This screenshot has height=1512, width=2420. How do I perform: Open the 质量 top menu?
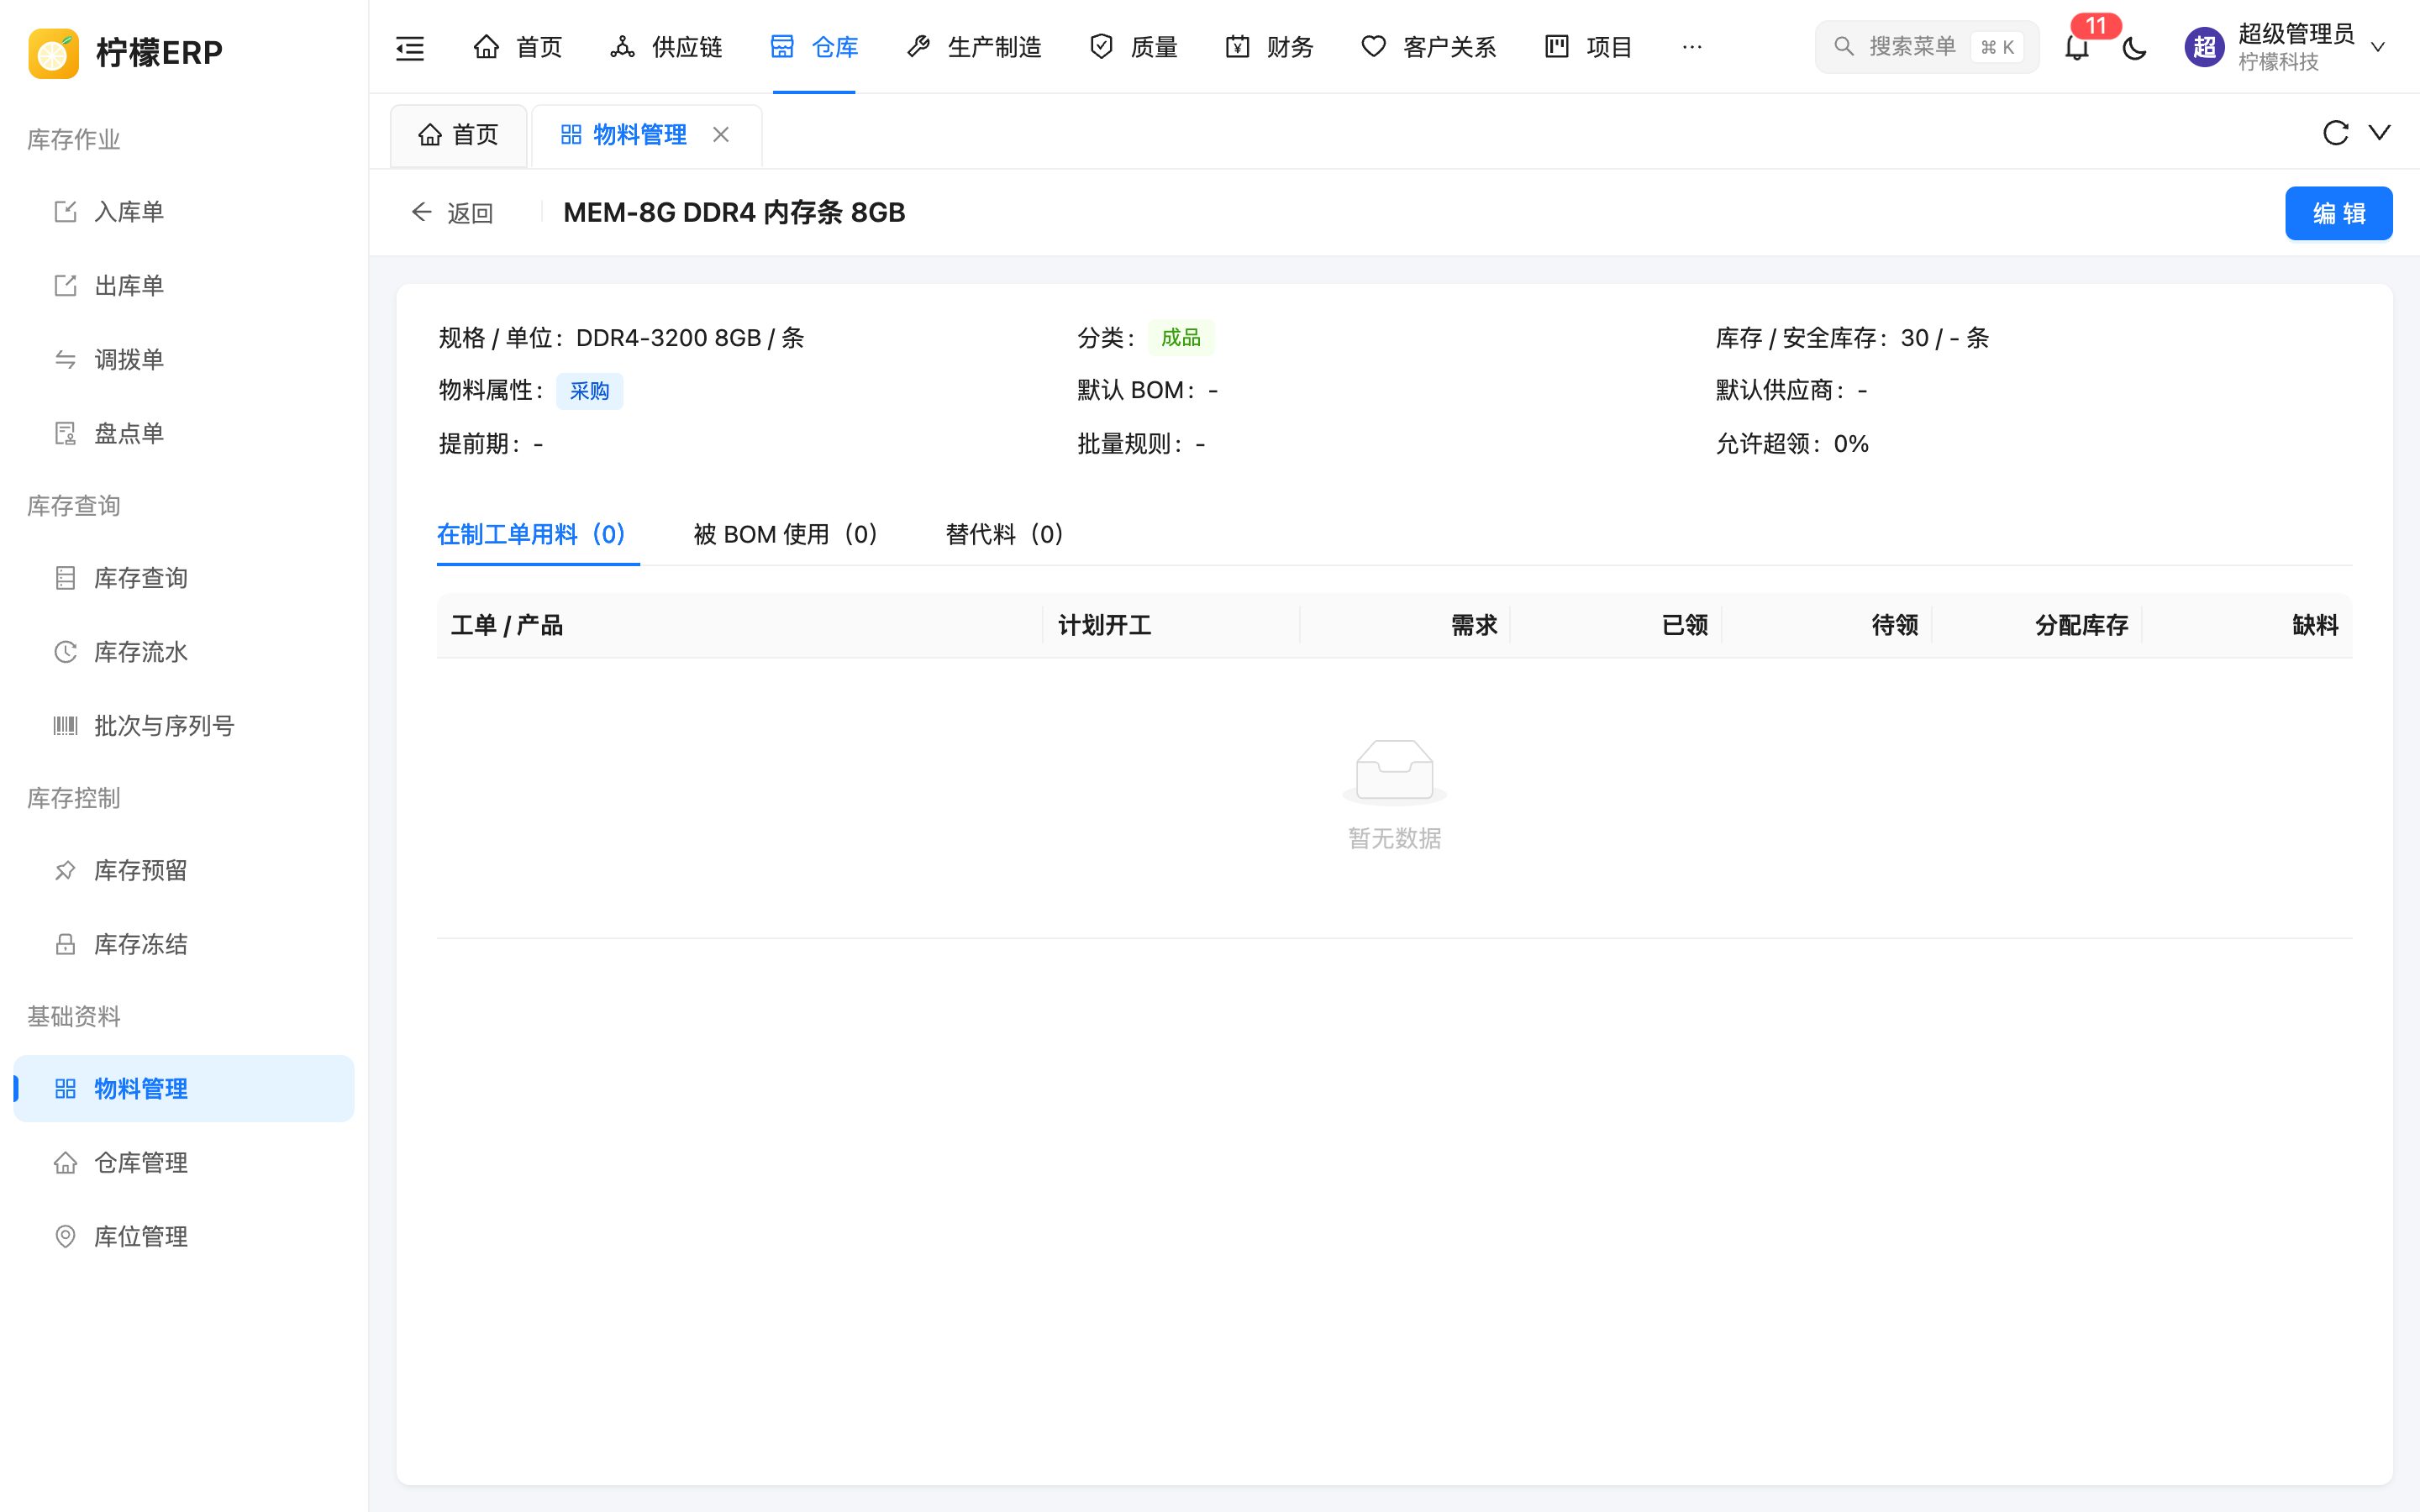(x=1133, y=47)
